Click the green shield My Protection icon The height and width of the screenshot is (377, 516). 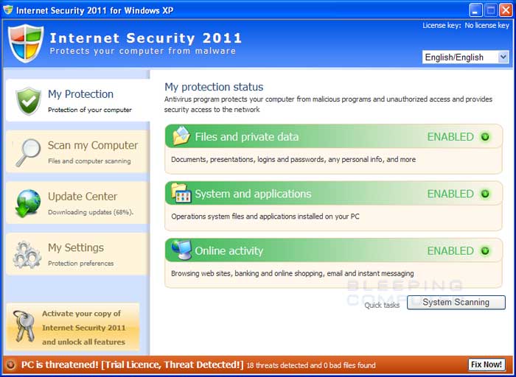tap(29, 101)
